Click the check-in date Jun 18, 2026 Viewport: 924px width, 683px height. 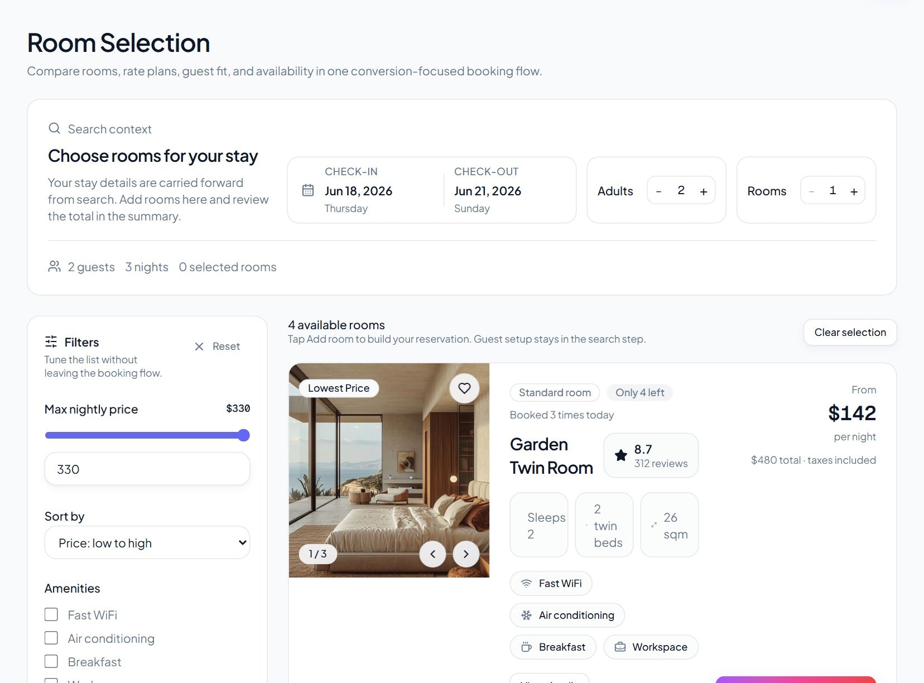coord(358,191)
